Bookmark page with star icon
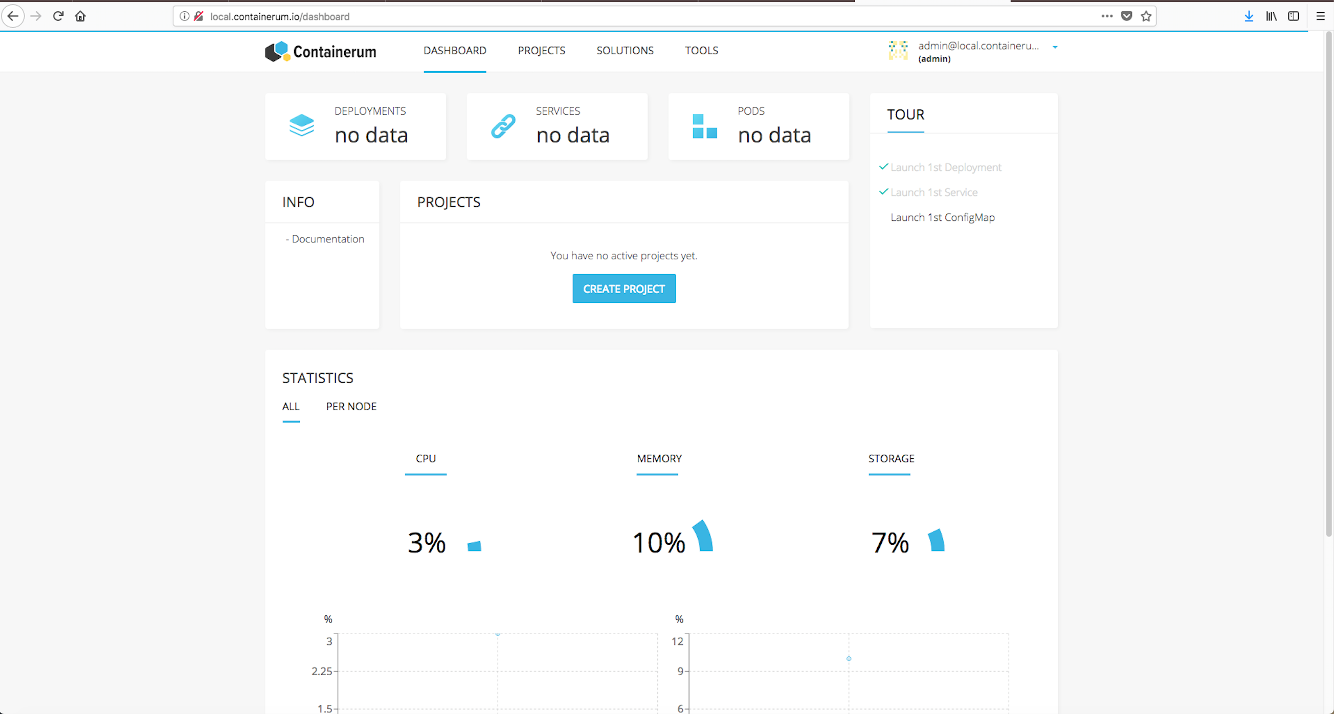The height and width of the screenshot is (714, 1334). point(1146,16)
